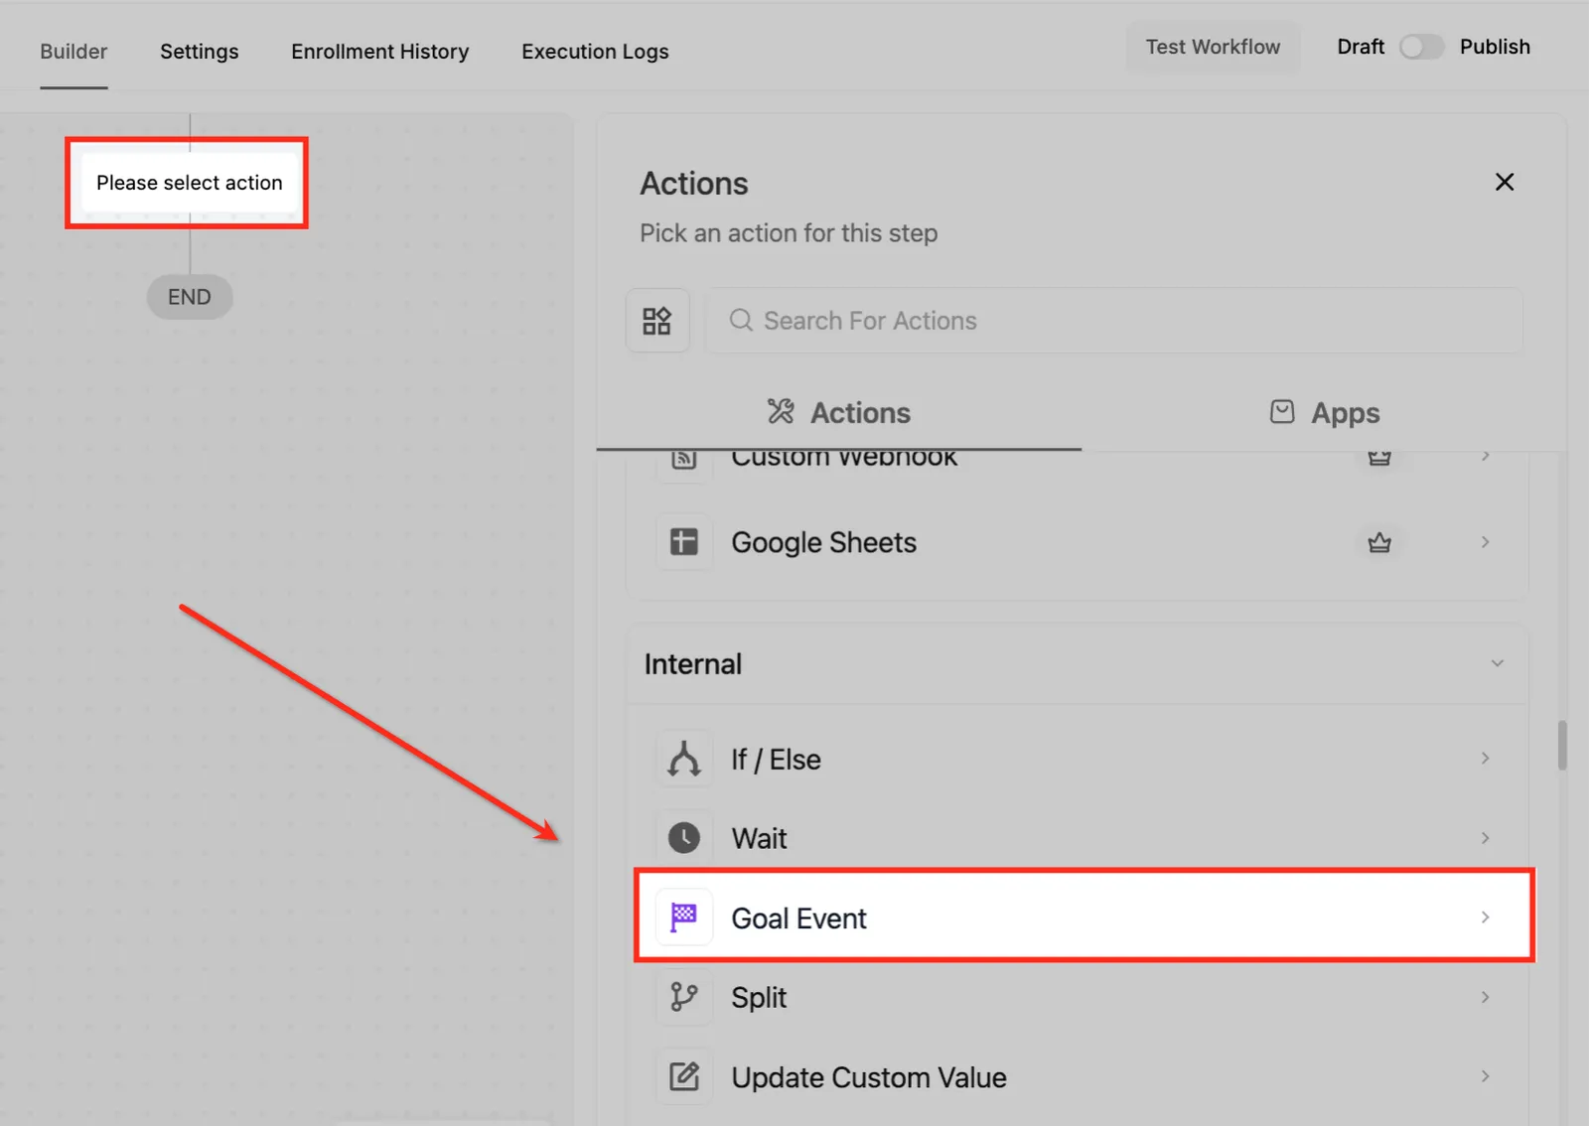The height and width of the screenshot is (1126, 1589).
Task: Switch to the Settings tab
Action: (199, 52)
